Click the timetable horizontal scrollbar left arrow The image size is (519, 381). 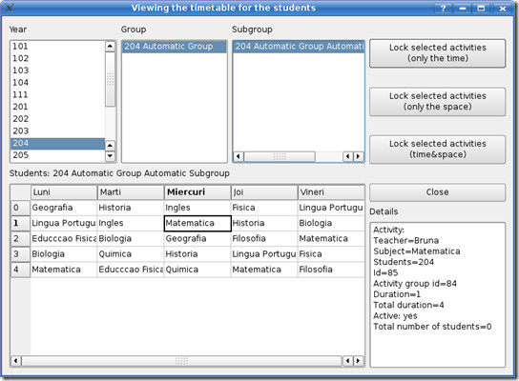(16, 360)
